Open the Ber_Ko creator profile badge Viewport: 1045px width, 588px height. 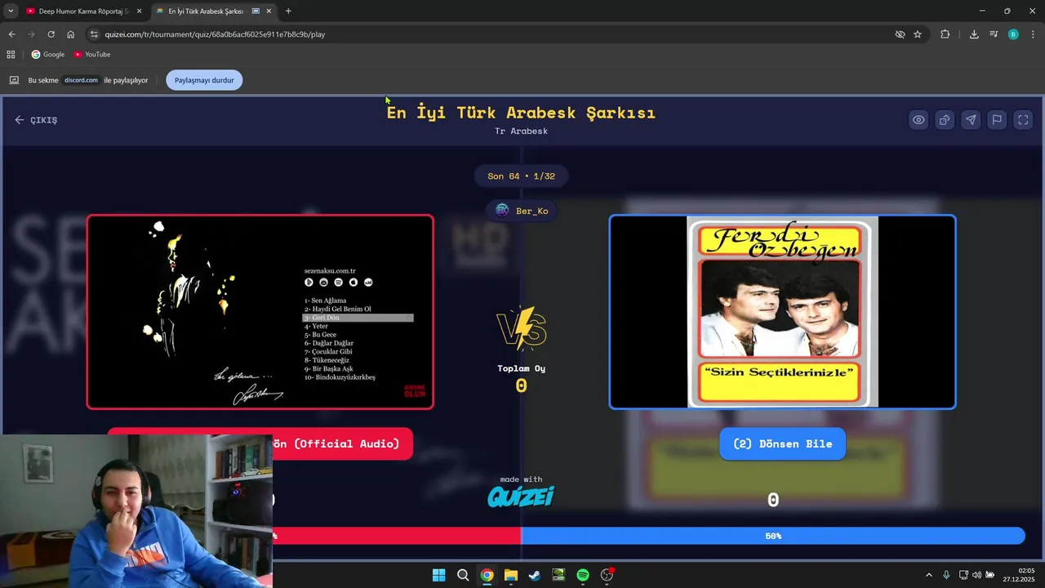pos(522,211)
